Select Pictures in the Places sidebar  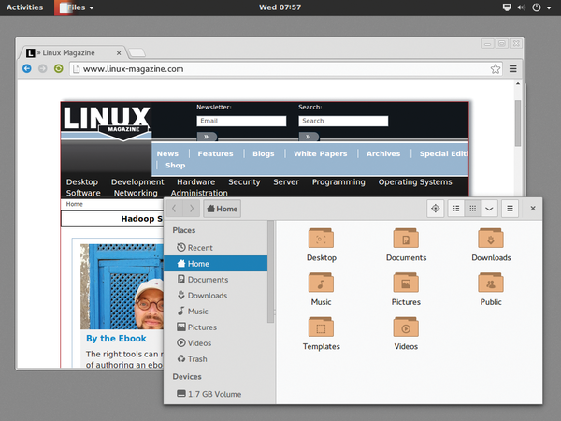216,327
